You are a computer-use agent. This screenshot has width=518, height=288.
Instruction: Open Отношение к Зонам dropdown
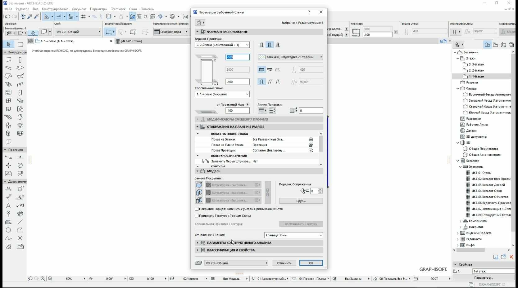(x=293, y=235)
